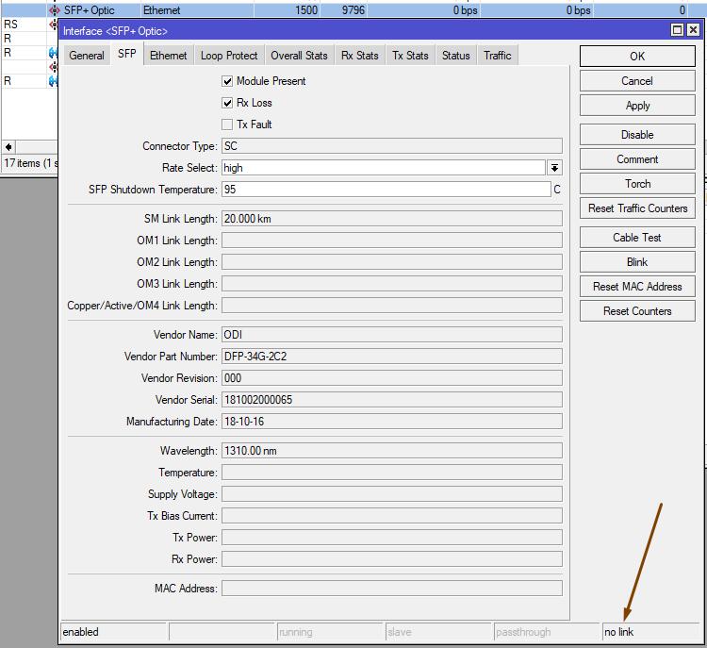Click the 1500 MTU cell in list

point(287,10)
